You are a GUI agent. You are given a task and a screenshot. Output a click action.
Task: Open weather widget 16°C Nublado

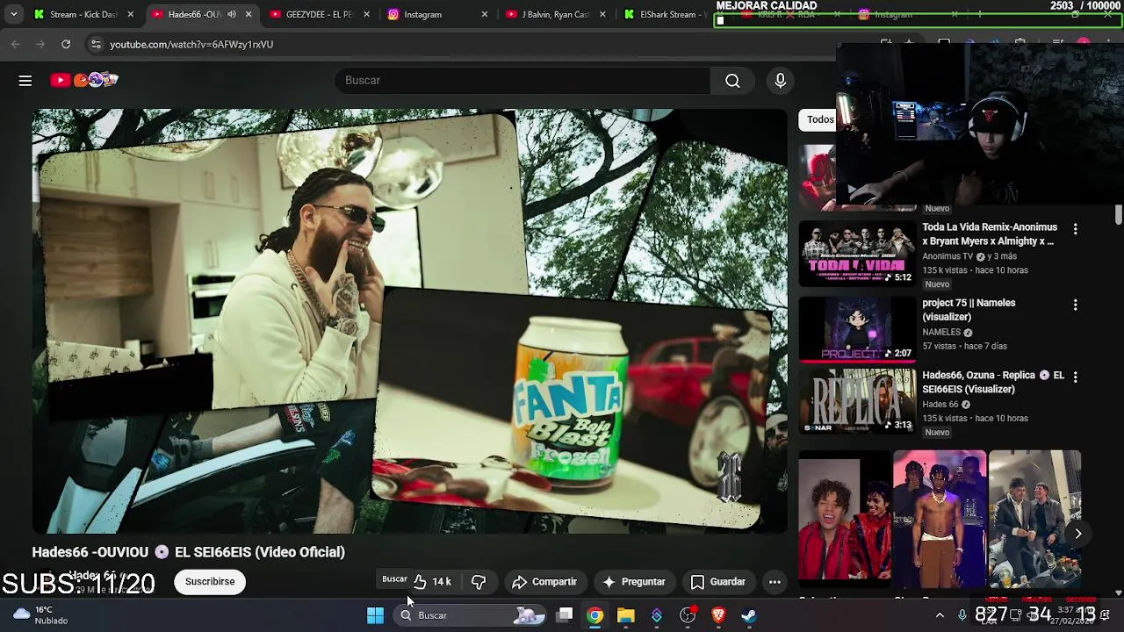pos(41,615)
